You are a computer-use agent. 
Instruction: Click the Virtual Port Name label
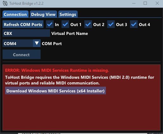pos(69,33)
